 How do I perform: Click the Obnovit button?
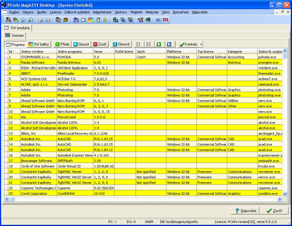pos(121,44)
